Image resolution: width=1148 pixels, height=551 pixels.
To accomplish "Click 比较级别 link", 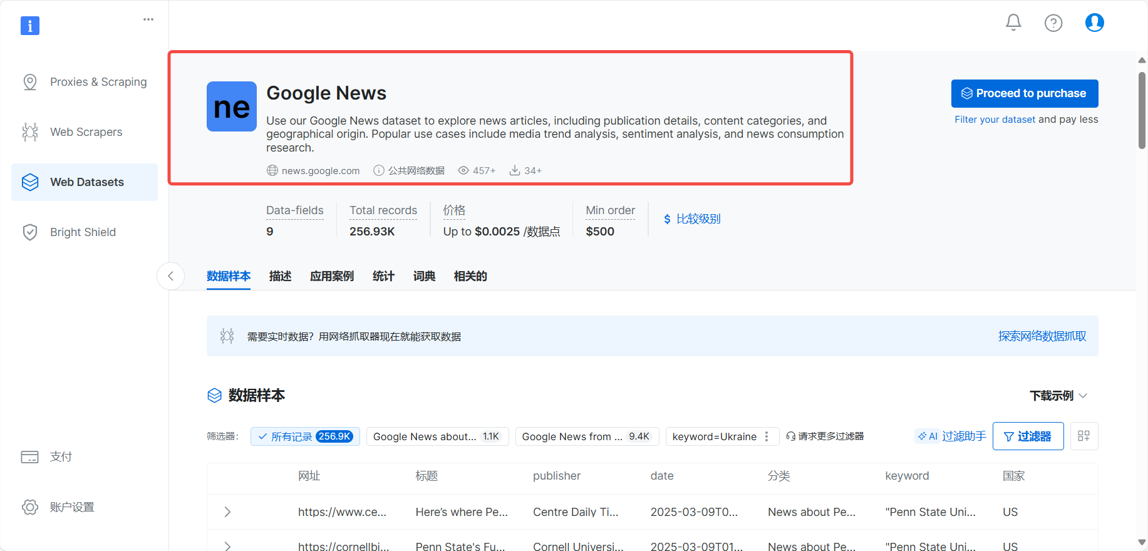I will 698,219.
